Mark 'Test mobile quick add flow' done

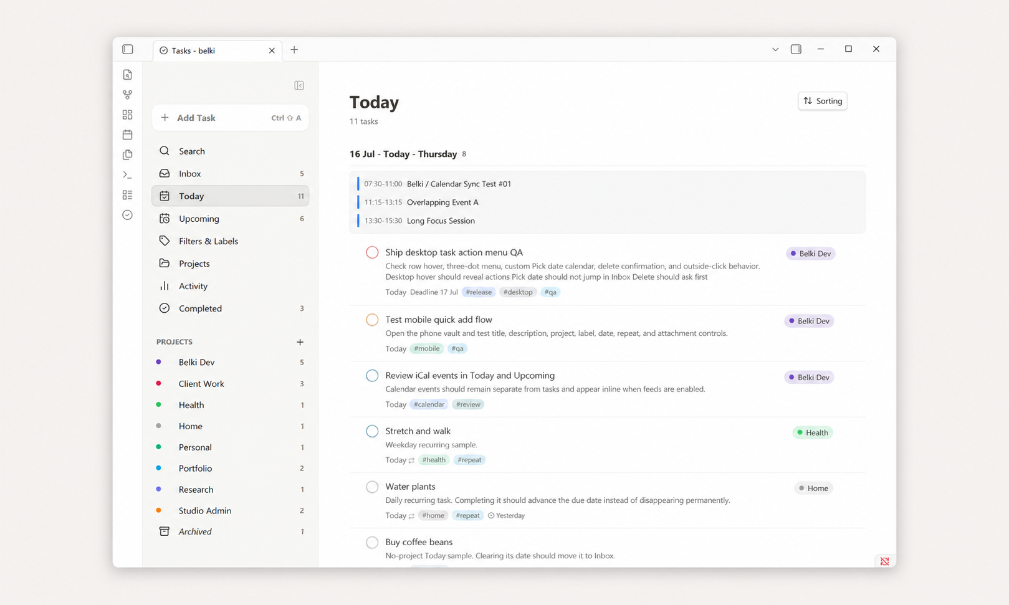(x=372, y=320)
